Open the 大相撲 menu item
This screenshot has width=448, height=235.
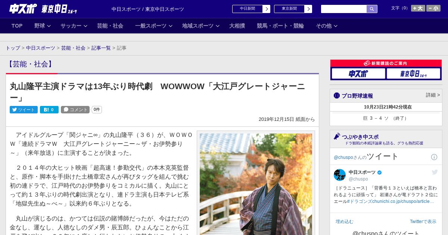pos(237,26)
